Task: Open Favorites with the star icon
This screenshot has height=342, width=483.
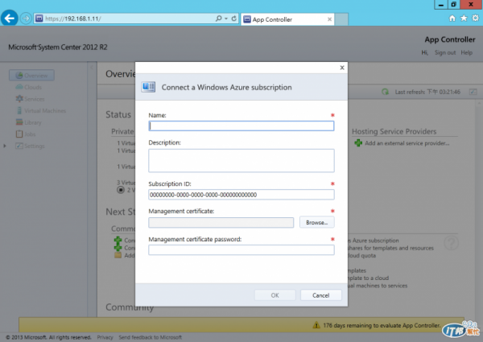Action: point(464,19)
